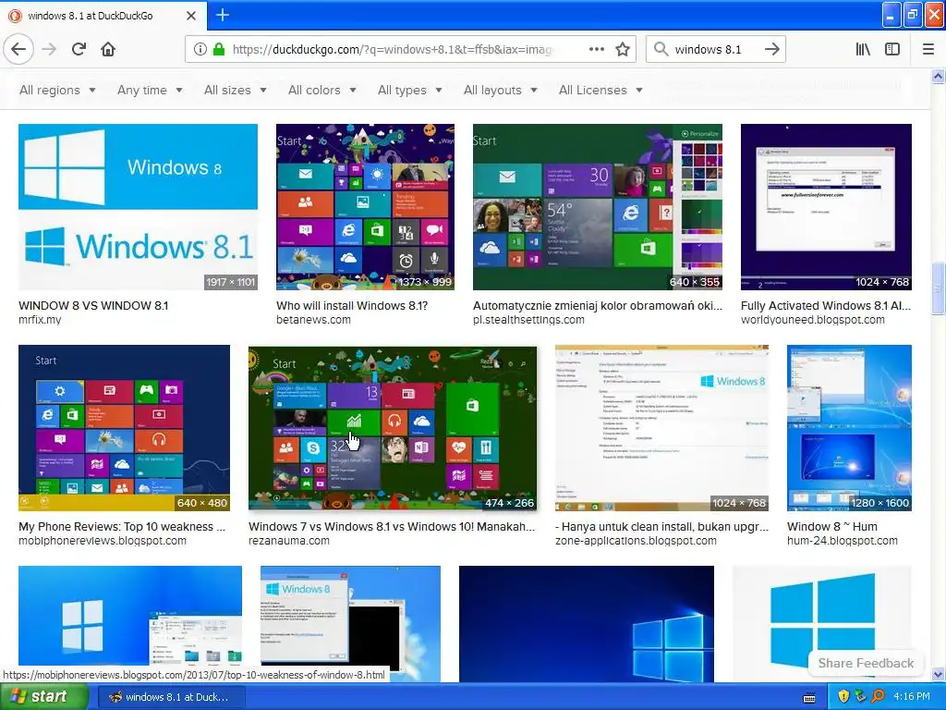The image size is (946, 710).
Task: Click the keyboard tray icon
Action: click(x=809, y=698)
